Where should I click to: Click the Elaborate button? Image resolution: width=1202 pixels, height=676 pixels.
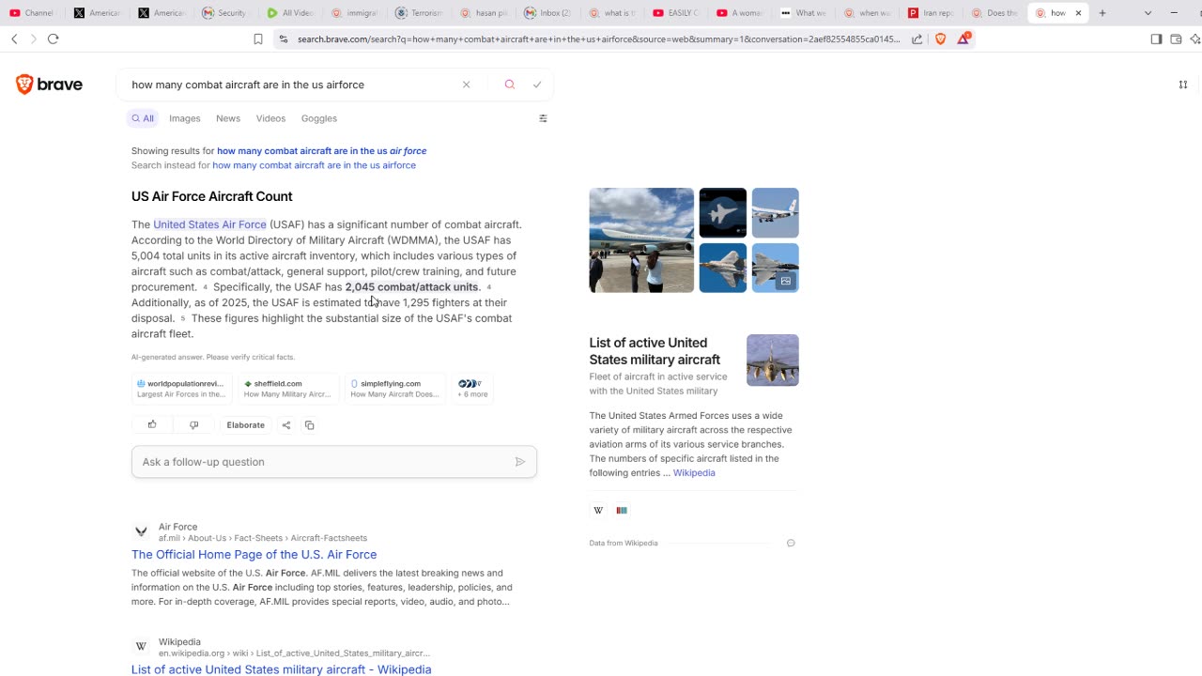[246, 425]
